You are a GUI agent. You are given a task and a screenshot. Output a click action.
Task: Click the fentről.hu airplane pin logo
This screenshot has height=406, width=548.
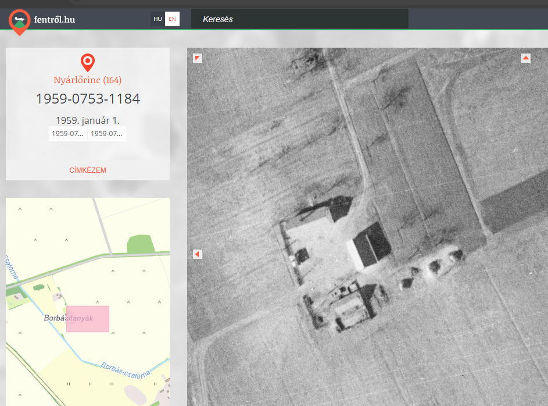click(x=20, y=21)
